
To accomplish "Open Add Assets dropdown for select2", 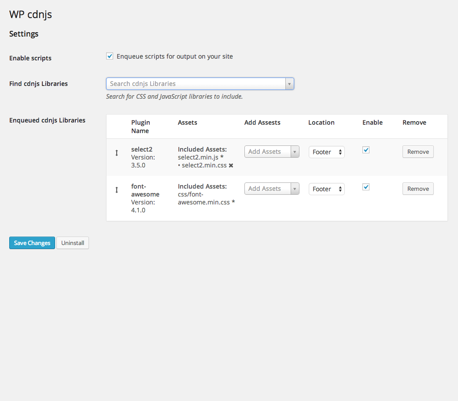I will click(272, 152).
